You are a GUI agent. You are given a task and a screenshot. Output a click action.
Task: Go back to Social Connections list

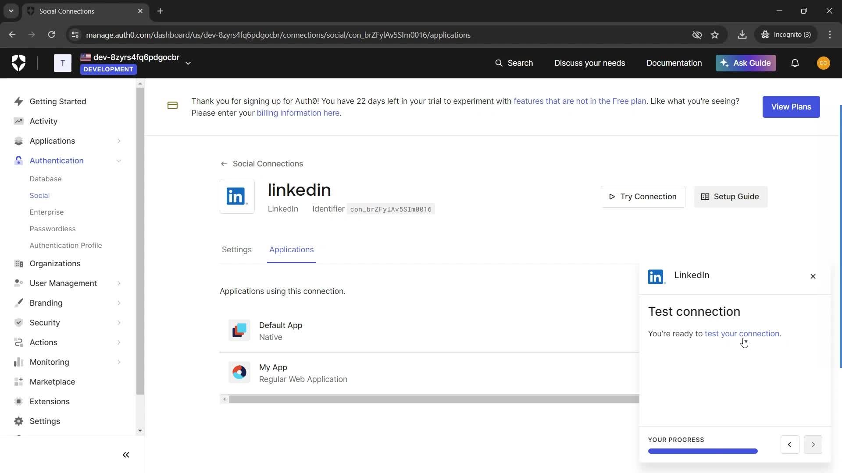point(262,164)
